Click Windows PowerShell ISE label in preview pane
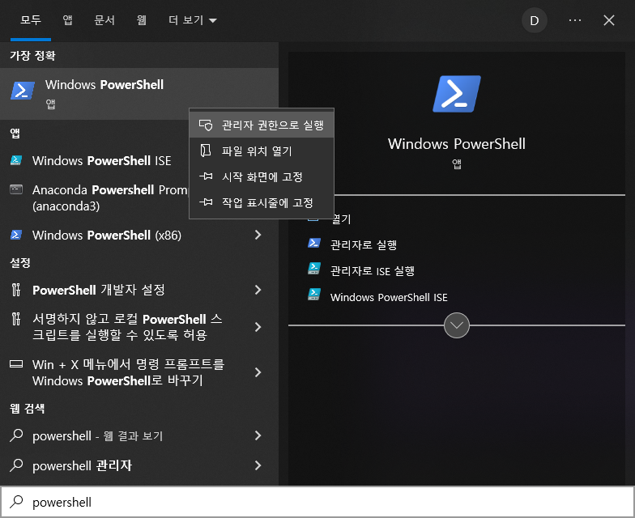 pyautogui.click(x=389, y=297)
